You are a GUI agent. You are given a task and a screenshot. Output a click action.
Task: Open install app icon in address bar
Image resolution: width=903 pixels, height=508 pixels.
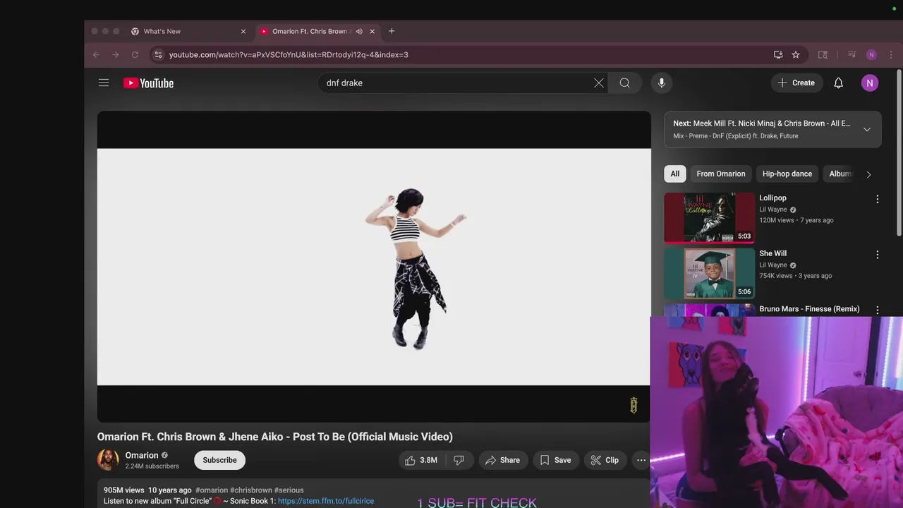coord(778,54)
